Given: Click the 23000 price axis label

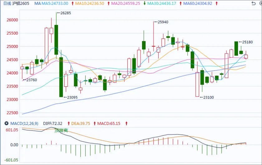Looking at the screenshot, I should 12,99.
